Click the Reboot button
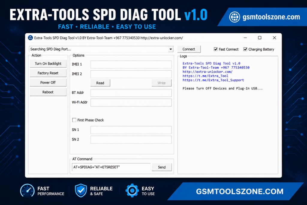Viewport: 307px width, 205px height. 48,92
